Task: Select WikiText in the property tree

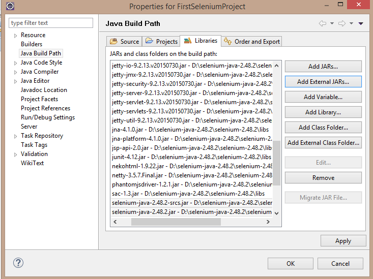Action: point(32,163)
